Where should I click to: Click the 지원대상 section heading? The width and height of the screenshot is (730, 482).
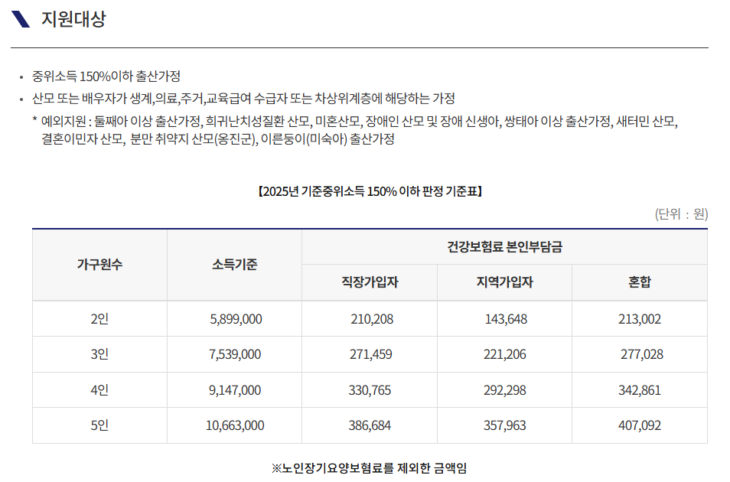(73, 19)
